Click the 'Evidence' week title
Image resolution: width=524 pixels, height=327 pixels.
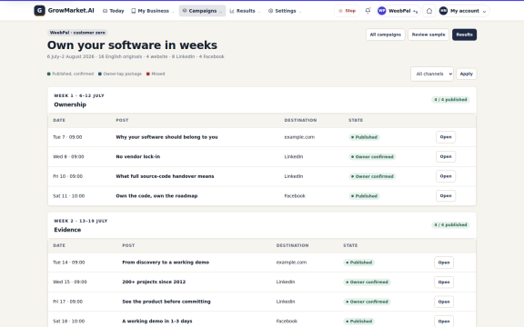(67, 230)
